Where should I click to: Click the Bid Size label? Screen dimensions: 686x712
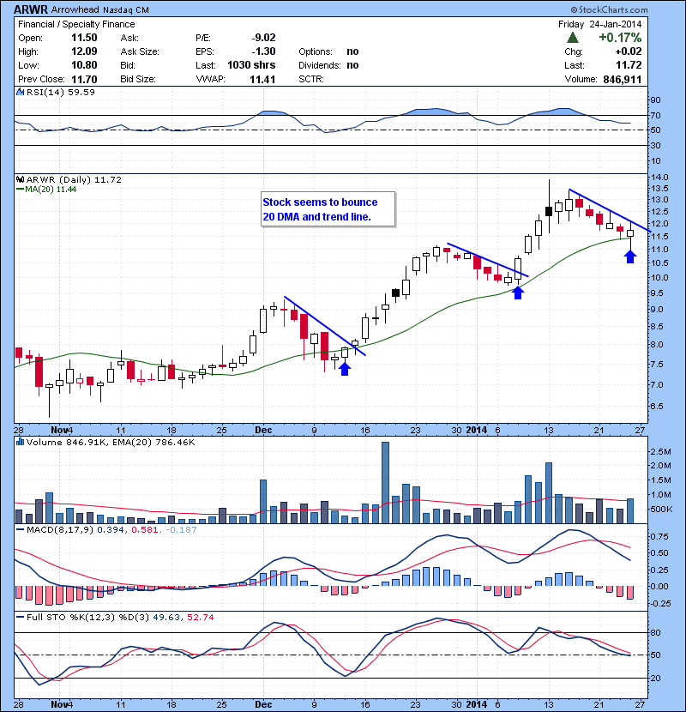[x=137, y=80]
